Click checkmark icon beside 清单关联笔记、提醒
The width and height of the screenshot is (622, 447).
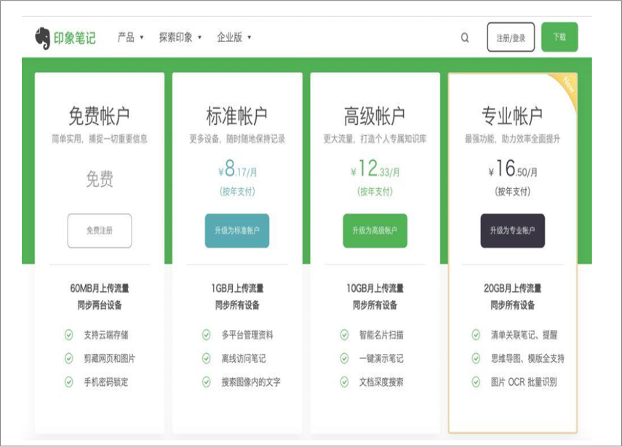[x=476, y=335]
